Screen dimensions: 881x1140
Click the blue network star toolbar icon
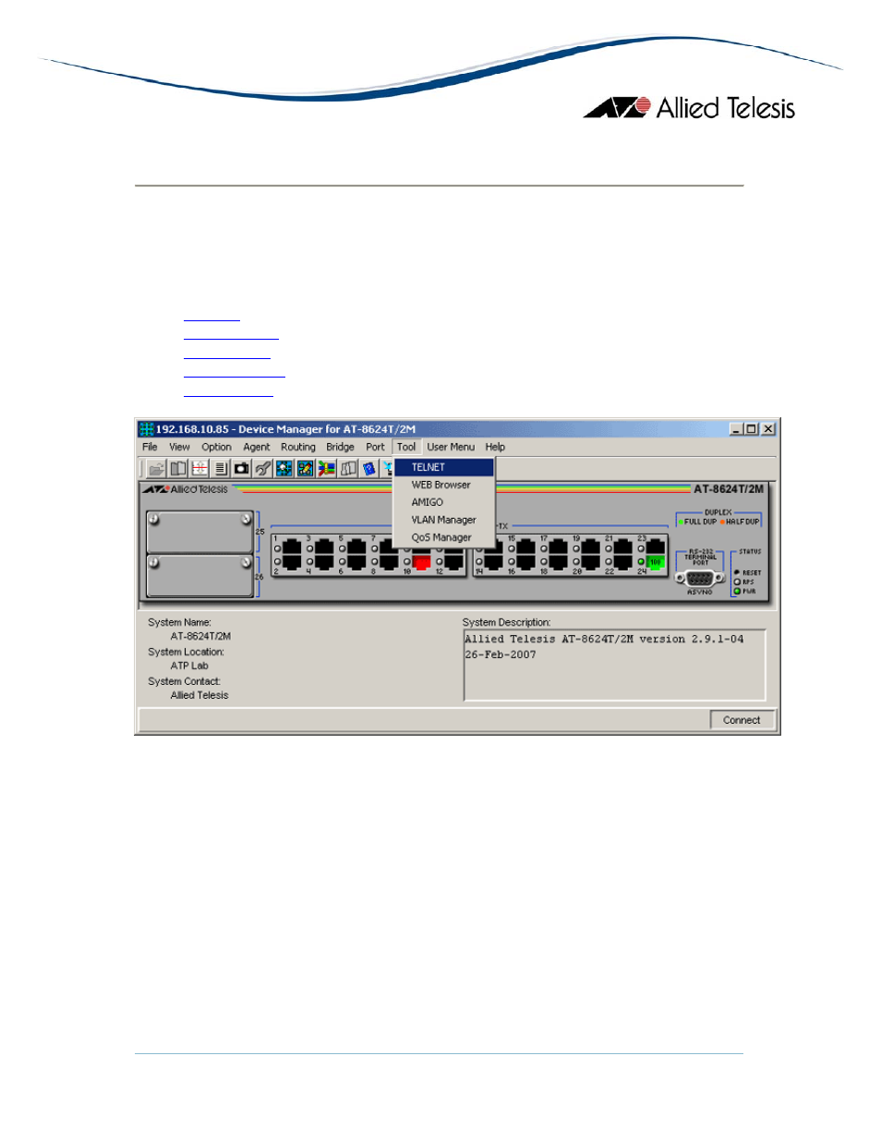pyautogui.click(x=284, y=469)
